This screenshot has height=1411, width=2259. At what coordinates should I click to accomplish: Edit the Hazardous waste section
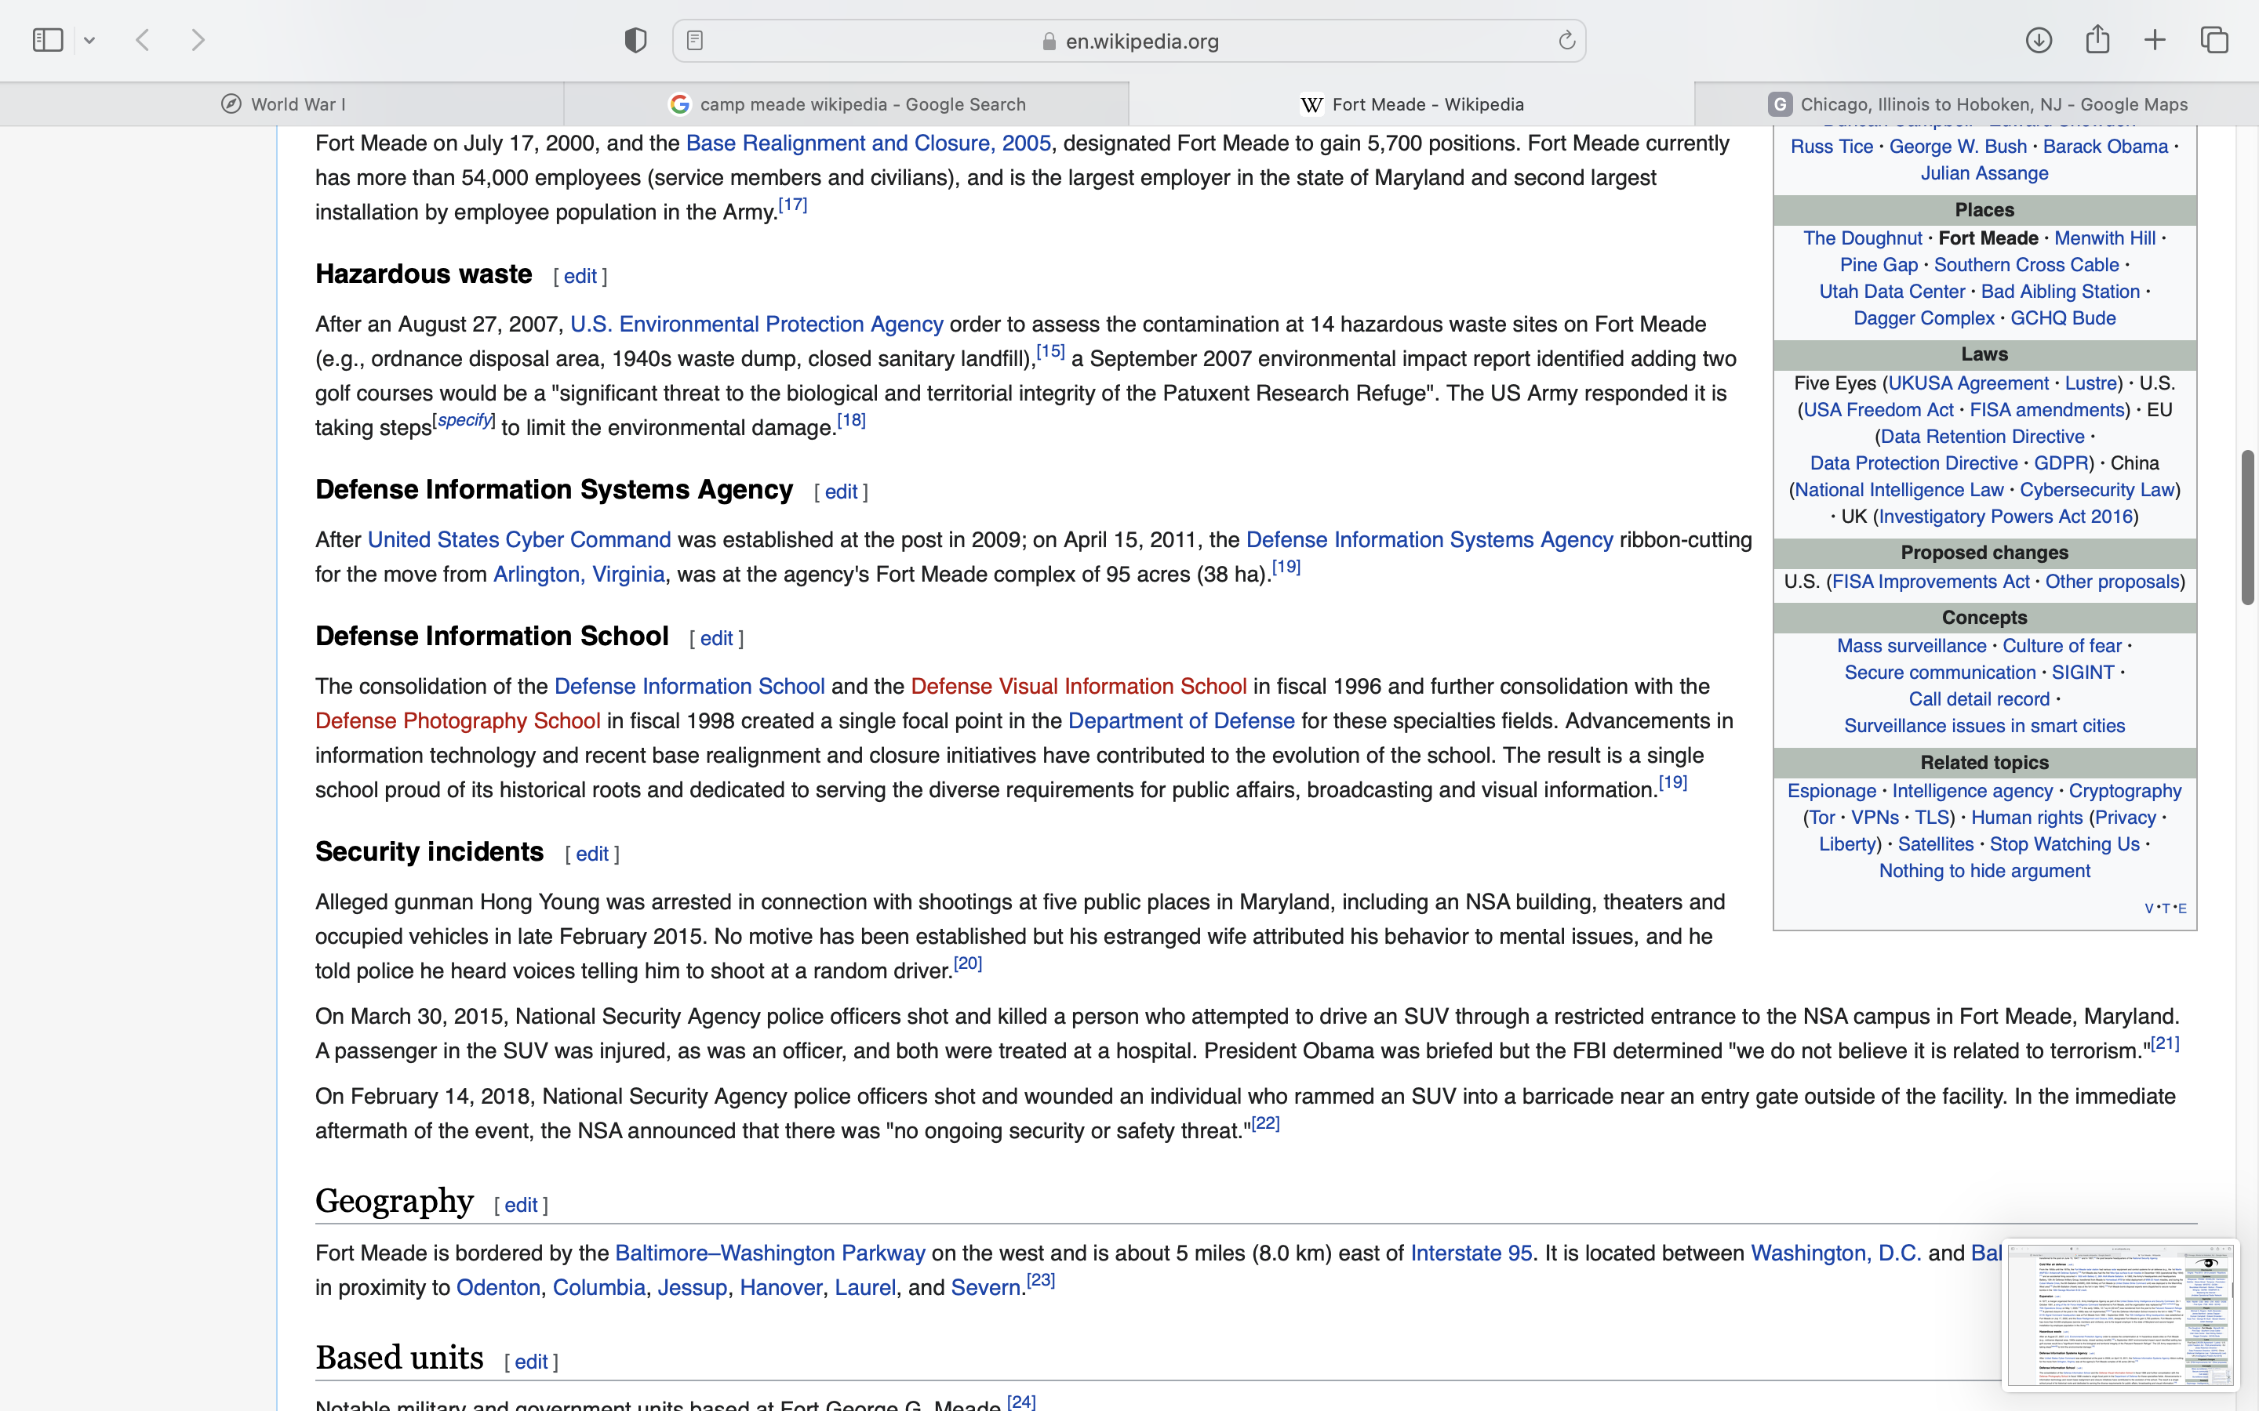(580, 276)
